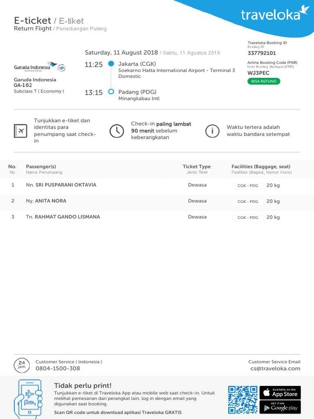Click the 24 jam customer service icon
Screen dimensions: 314x419
coord(22,365)
